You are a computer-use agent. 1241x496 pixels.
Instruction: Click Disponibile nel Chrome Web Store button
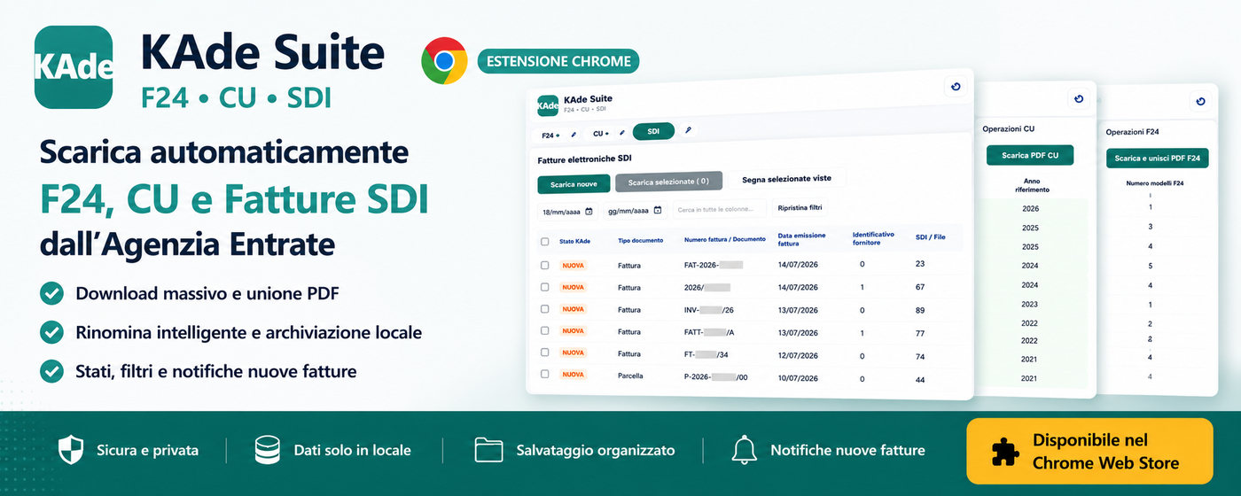point(1089,452)
